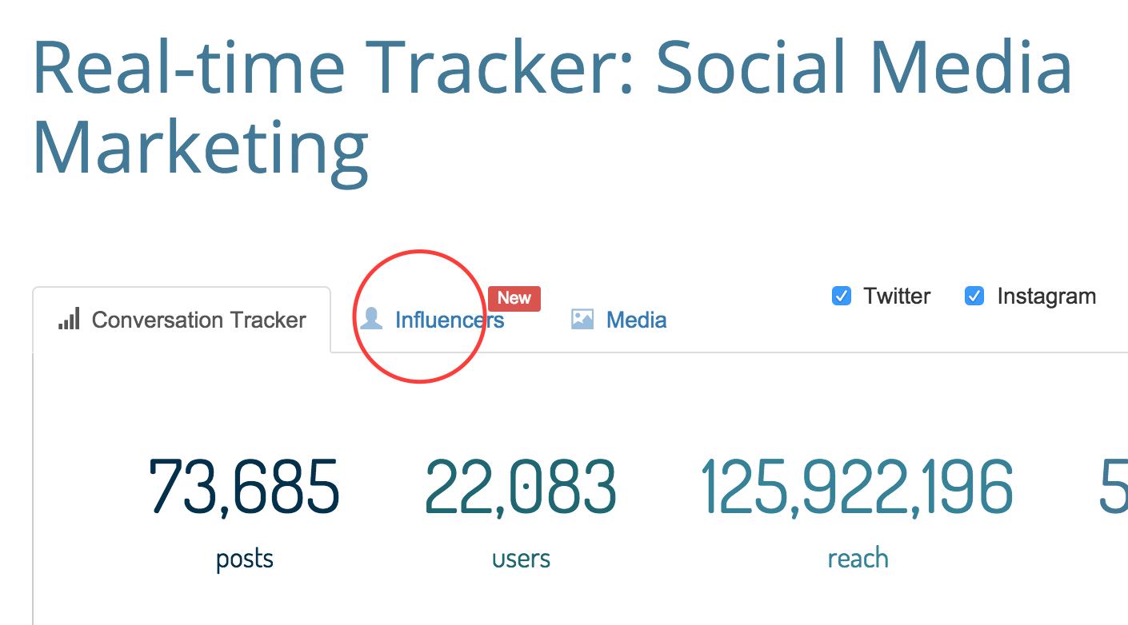
Task: Click the person icon beside Influencers
Action: tap(370, 320)
